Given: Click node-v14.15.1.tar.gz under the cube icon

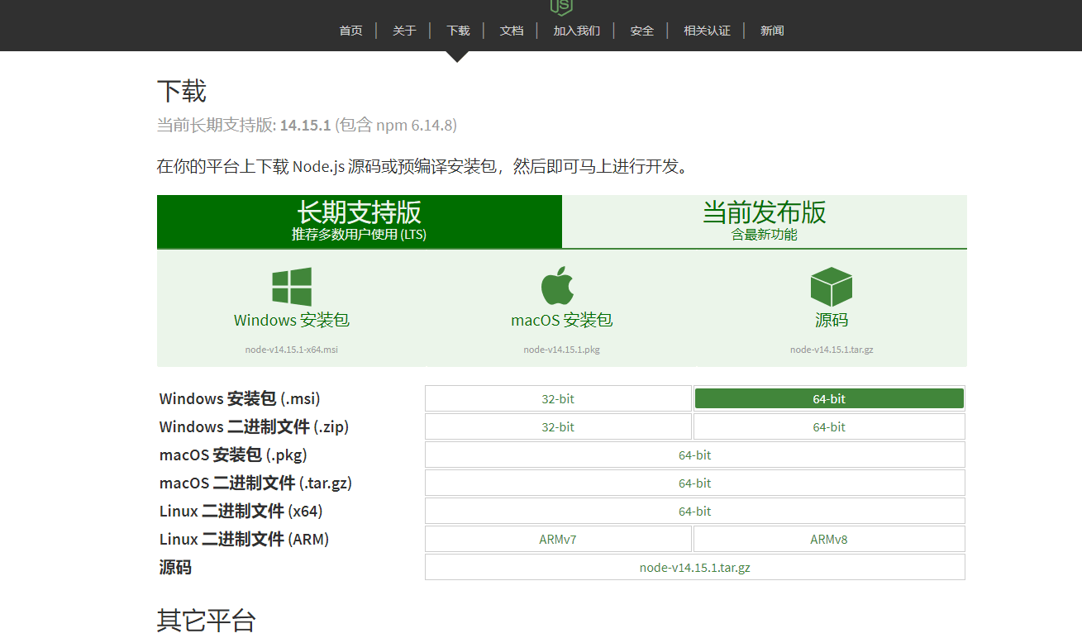Looking at the screenshot, I should point(832,350).
